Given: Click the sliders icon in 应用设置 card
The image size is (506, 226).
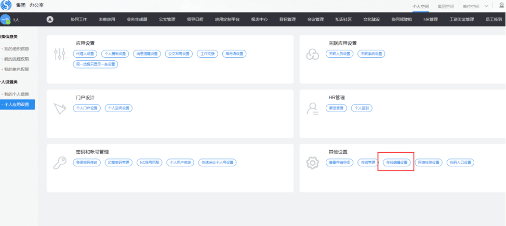Looking at the screenshot, I should [60, 54].
